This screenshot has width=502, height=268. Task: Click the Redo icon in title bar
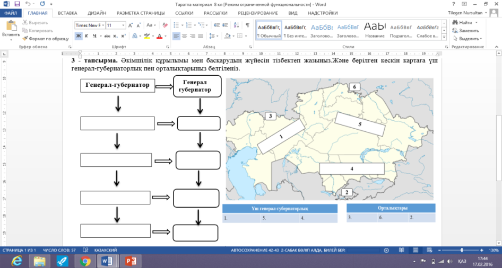tap(42, 4)
